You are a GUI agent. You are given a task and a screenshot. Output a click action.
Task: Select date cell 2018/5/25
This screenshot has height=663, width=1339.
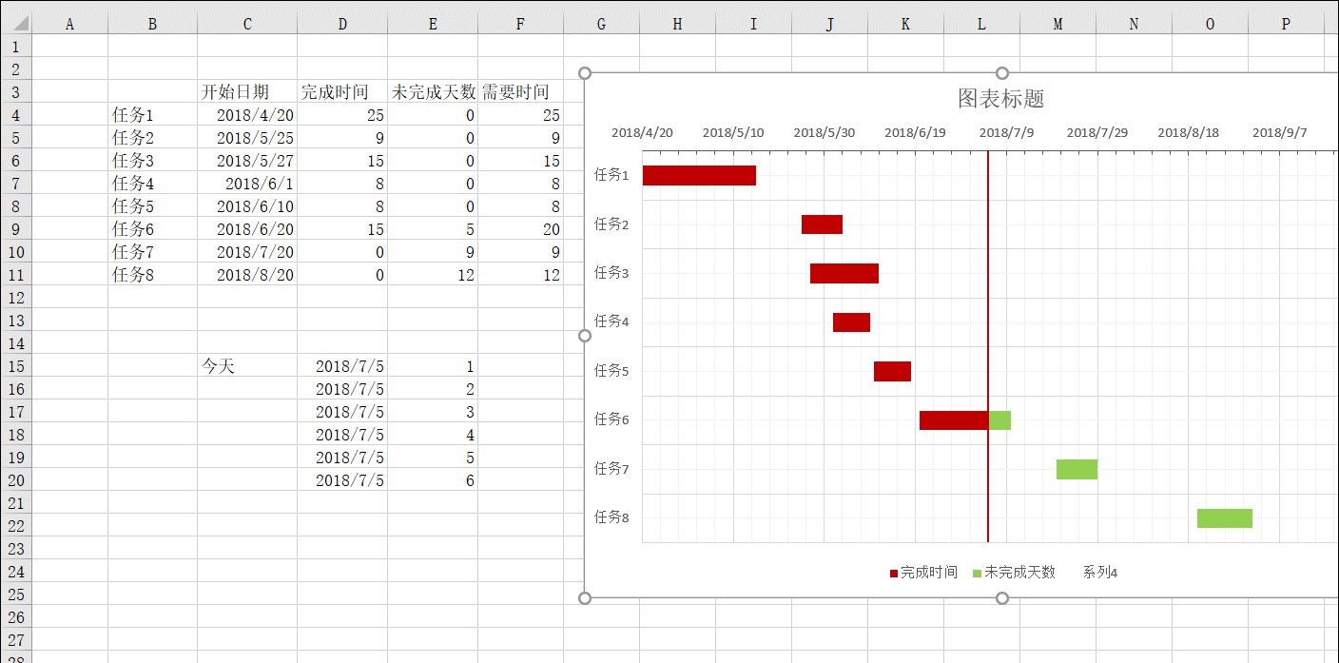click(x=247, y=138)
